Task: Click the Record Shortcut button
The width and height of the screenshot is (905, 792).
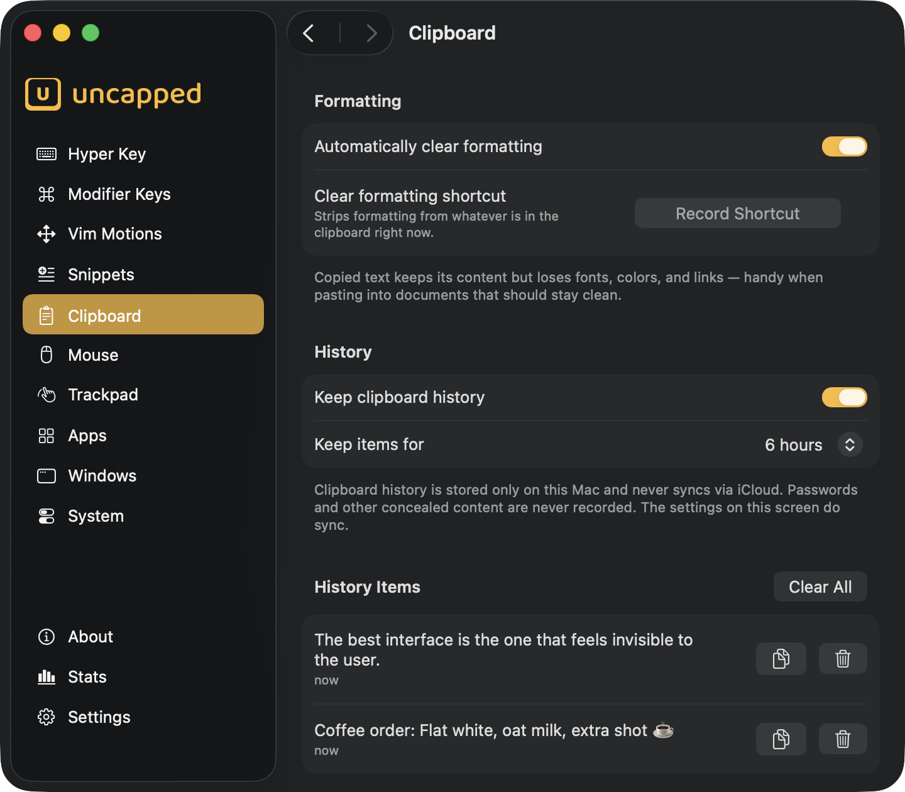Action: click(x=737, y=213)
